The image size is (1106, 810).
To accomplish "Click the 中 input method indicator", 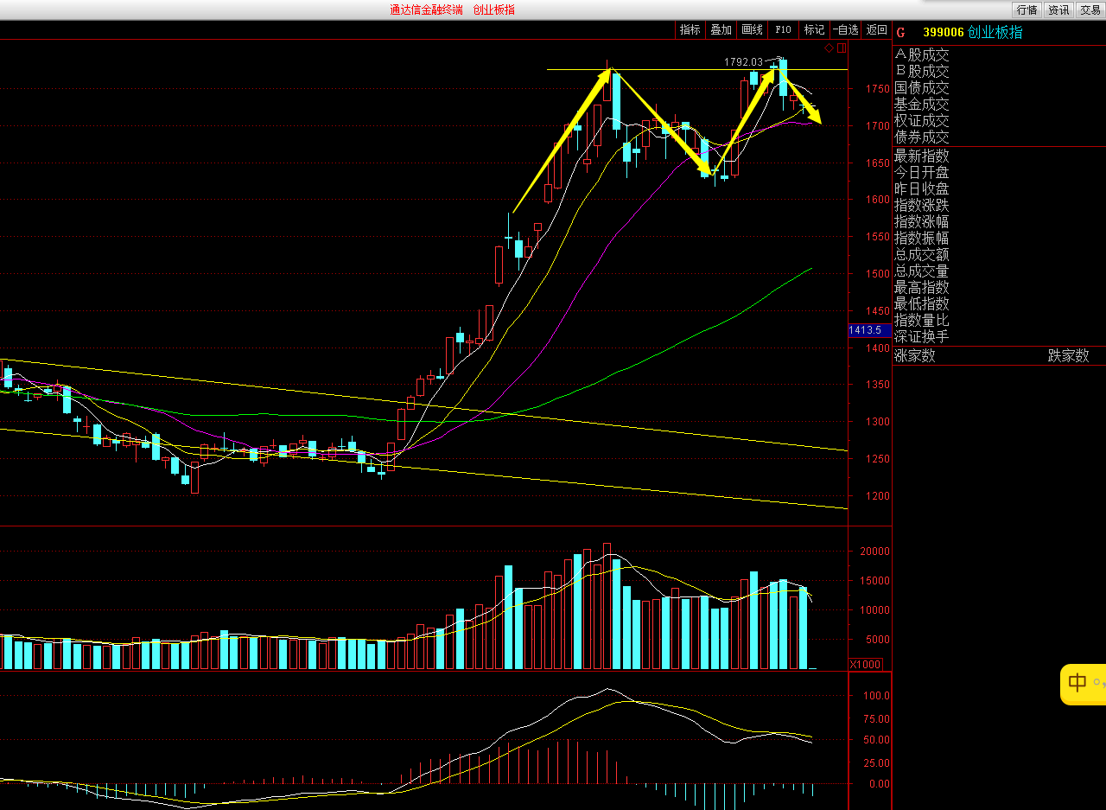I will [x=1077, y=683].
